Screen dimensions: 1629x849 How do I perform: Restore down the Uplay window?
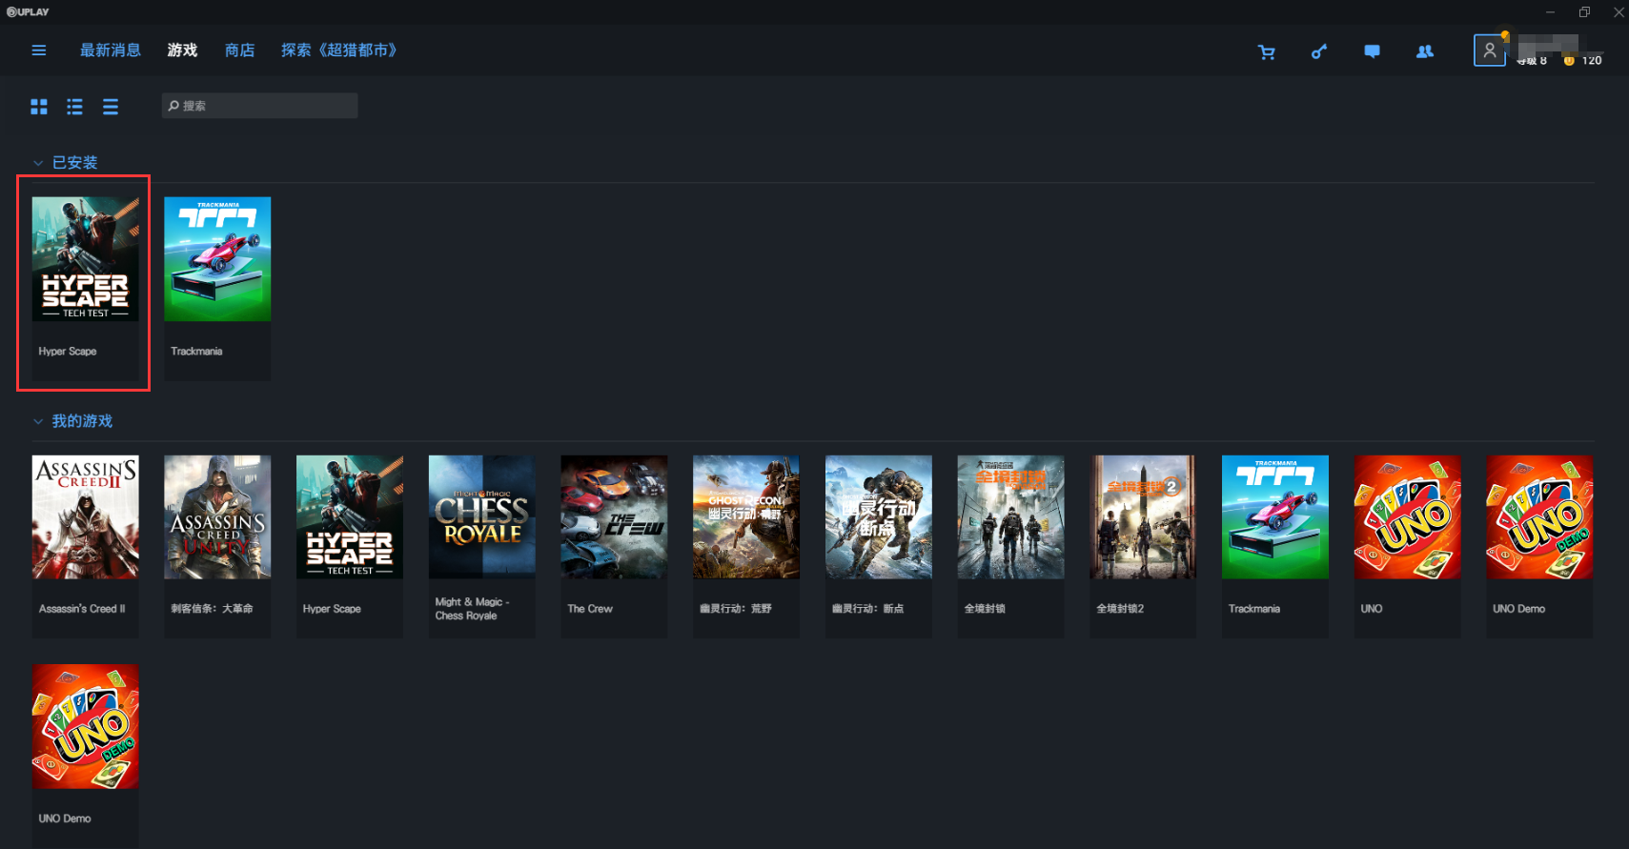tap(1584, 12)
